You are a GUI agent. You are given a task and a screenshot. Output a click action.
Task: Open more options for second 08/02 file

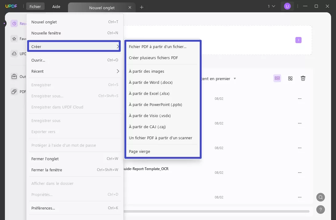tap(300, 124)
